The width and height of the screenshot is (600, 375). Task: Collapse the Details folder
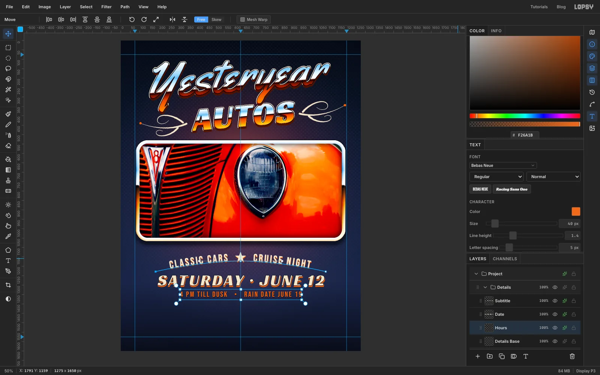pyautogui.click(x=485, y=287)
